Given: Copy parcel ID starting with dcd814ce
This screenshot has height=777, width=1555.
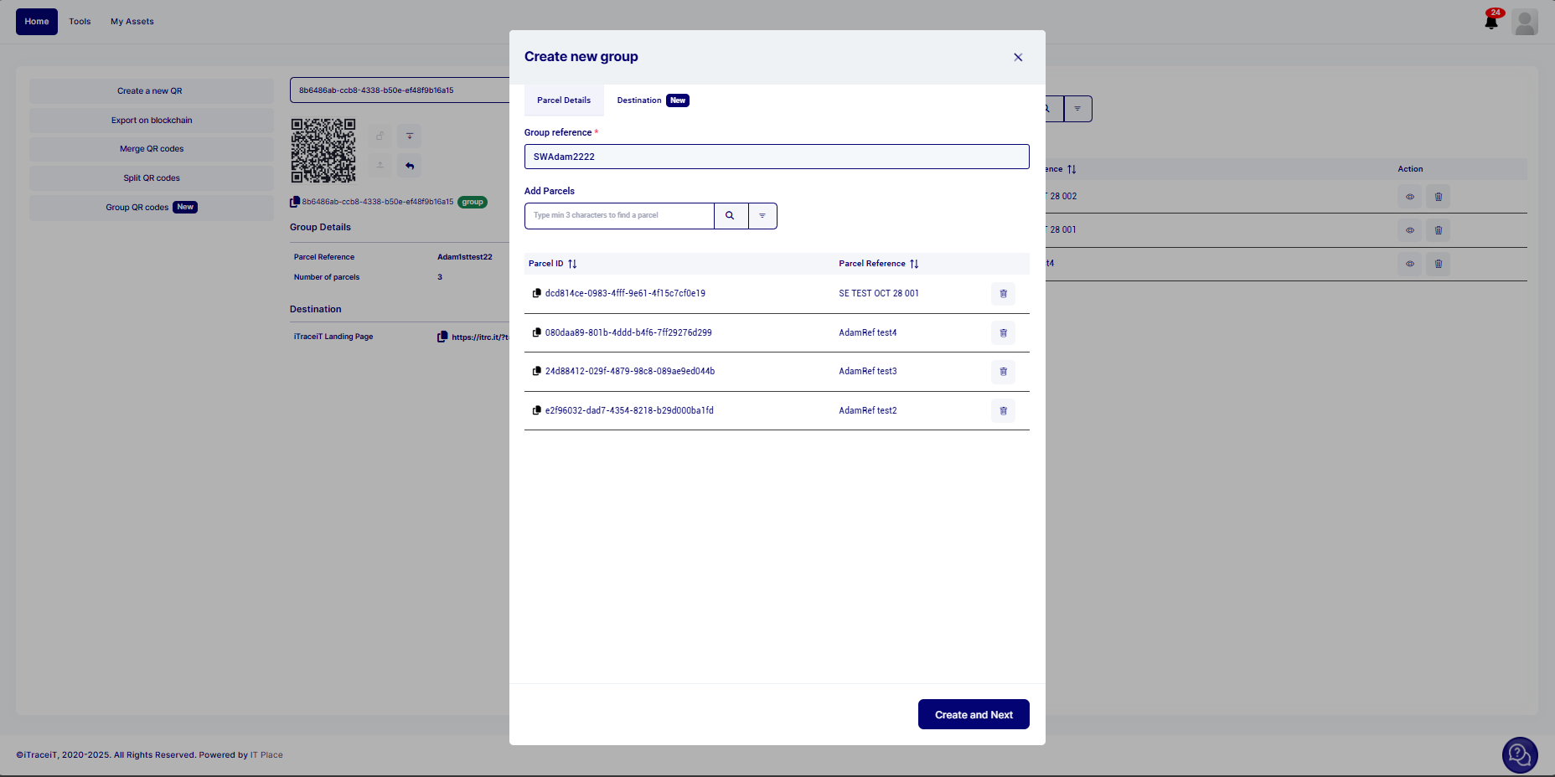Looking at the screenshot, I should coord(536,293).
